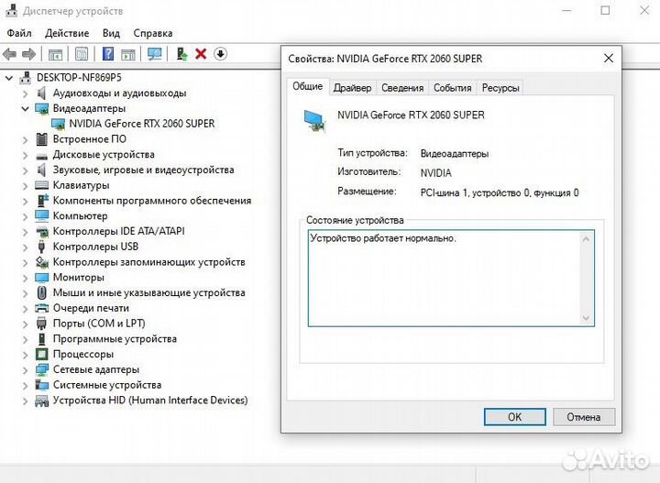This screenshot has width=660, height=483.
Task: Click the Процессоры chip icon
Action: pyautogui.click(x=41, y=355)
